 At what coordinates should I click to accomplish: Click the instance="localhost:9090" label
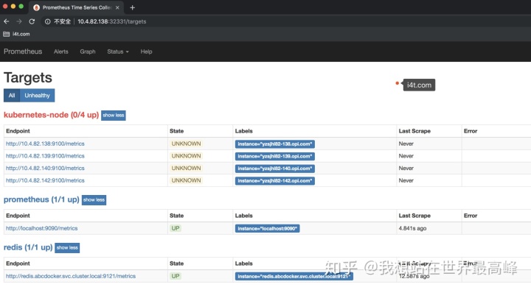[x=267, y=228]
